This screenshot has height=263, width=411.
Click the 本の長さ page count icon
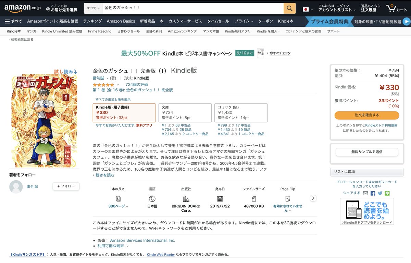click(x=118, y=199)
